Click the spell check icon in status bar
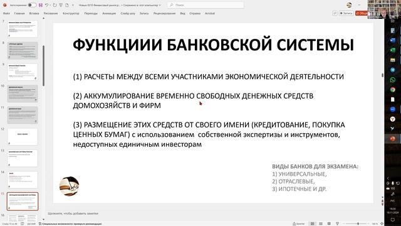The image size is (401, 226). [x=23, y=223]
